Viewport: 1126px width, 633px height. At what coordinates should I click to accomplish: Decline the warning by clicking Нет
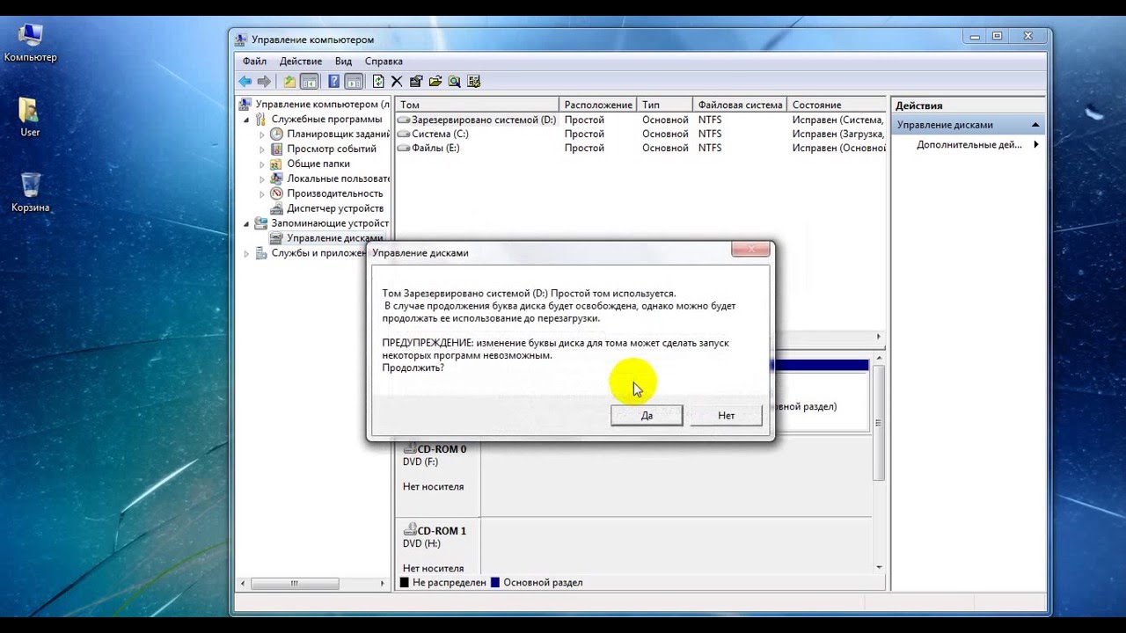[x=726, y=415]
